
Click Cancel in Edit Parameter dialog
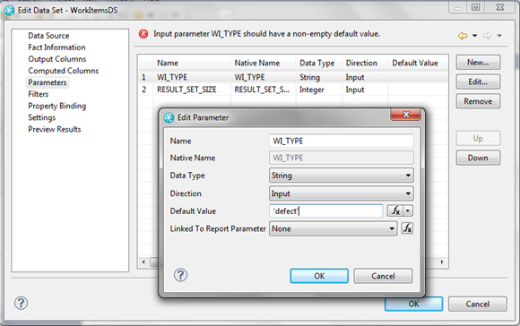pos(383,276)
